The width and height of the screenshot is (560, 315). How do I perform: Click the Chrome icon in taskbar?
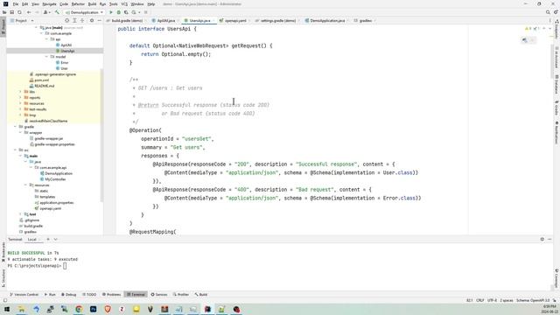[x=79, y=309]
